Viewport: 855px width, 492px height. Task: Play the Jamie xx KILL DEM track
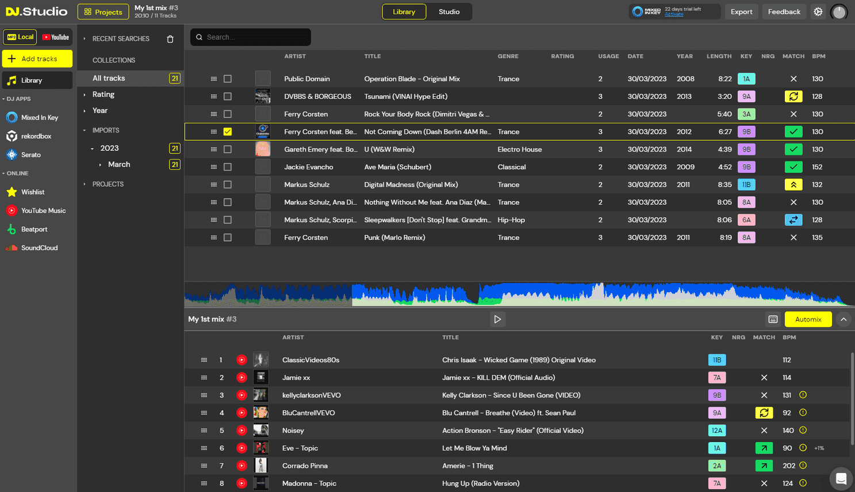[241, 377]
